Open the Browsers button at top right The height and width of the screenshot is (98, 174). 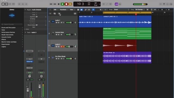click(x=171, y=4)
